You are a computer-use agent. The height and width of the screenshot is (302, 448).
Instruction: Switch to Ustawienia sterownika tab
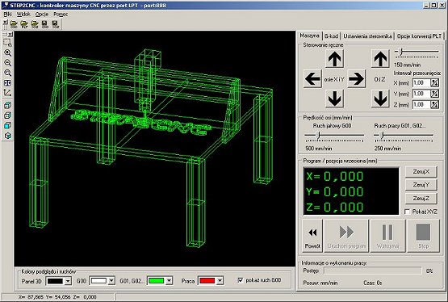(367, 36)
